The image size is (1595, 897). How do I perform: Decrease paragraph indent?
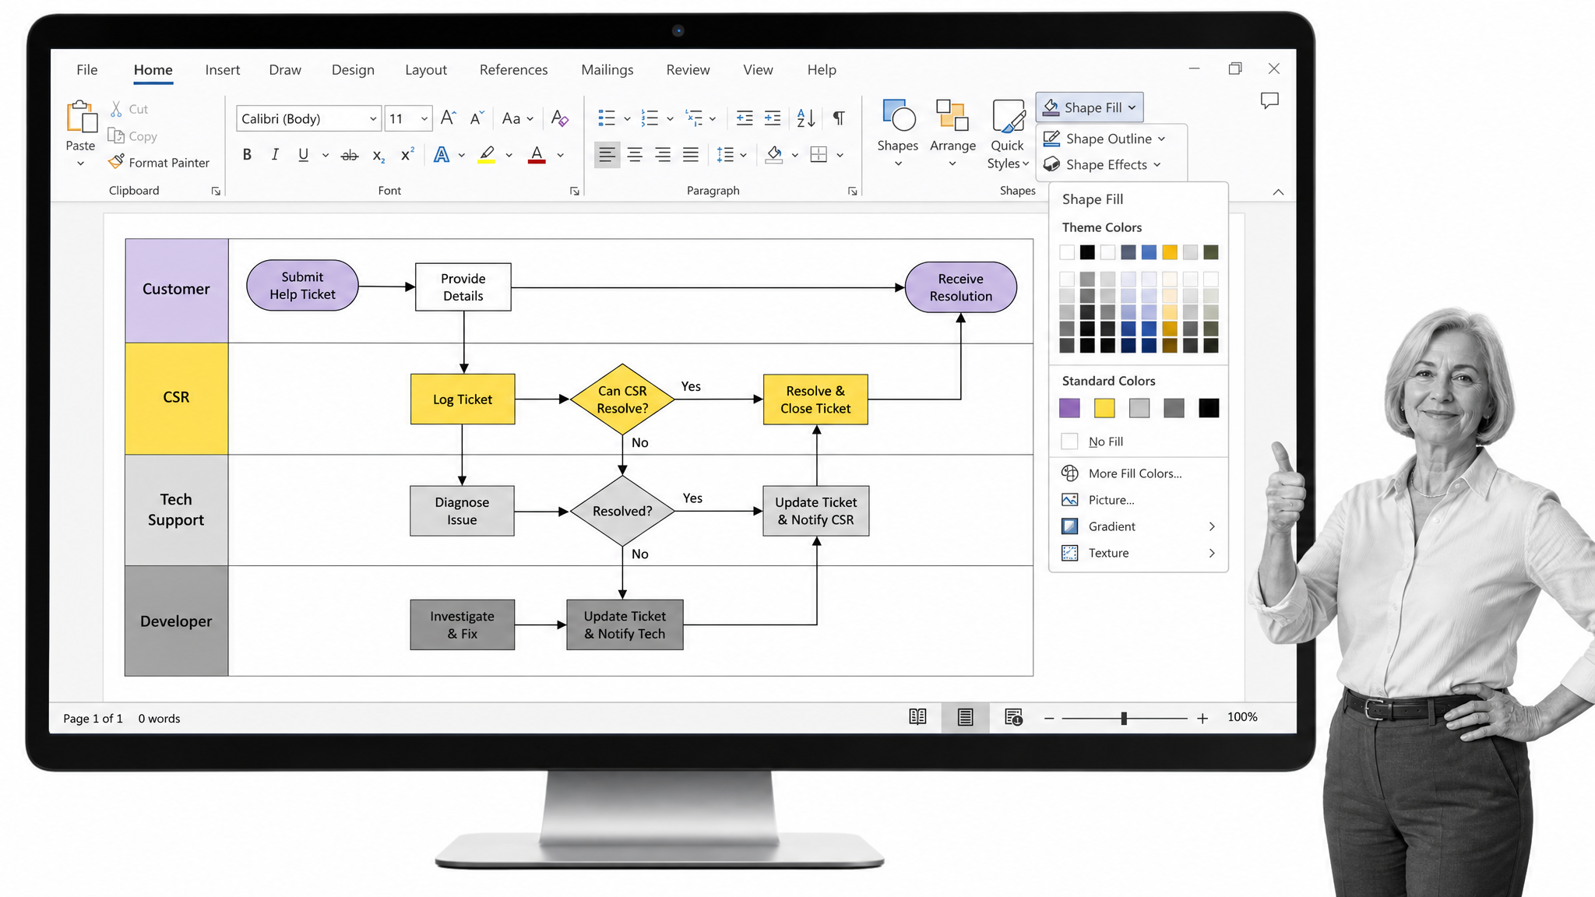tap(745, 118)
